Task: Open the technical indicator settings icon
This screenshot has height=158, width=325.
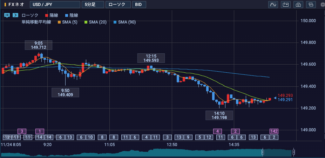Action: tap(273, 5)
